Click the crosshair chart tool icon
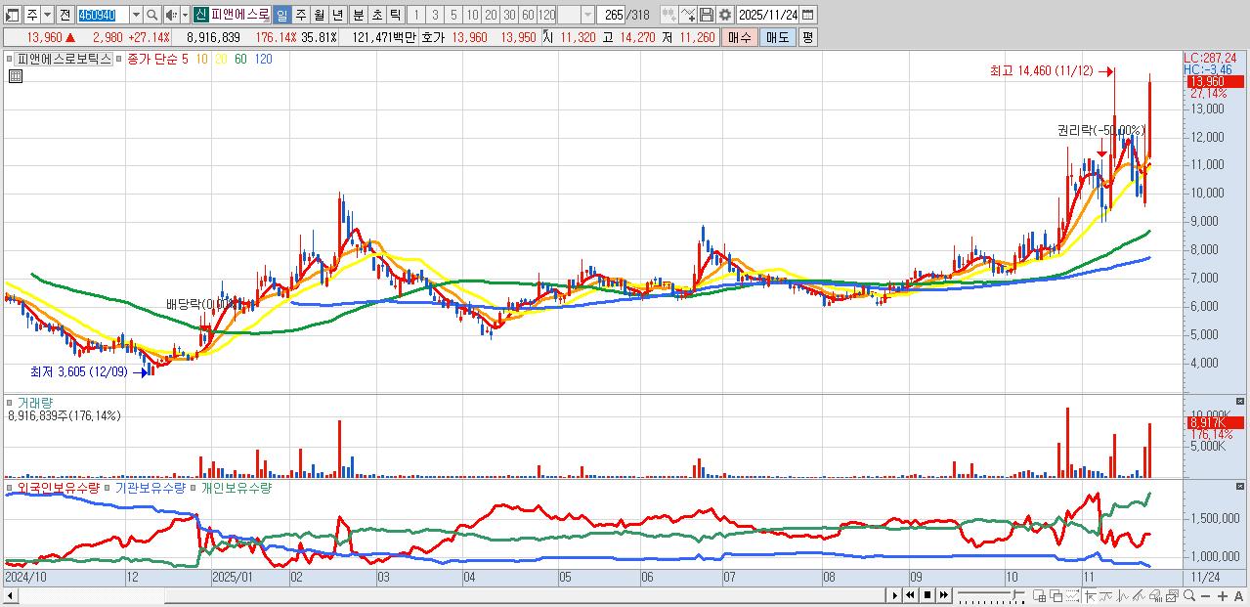Viewport: 1250px width, 607px height. tap(1090, 595)
